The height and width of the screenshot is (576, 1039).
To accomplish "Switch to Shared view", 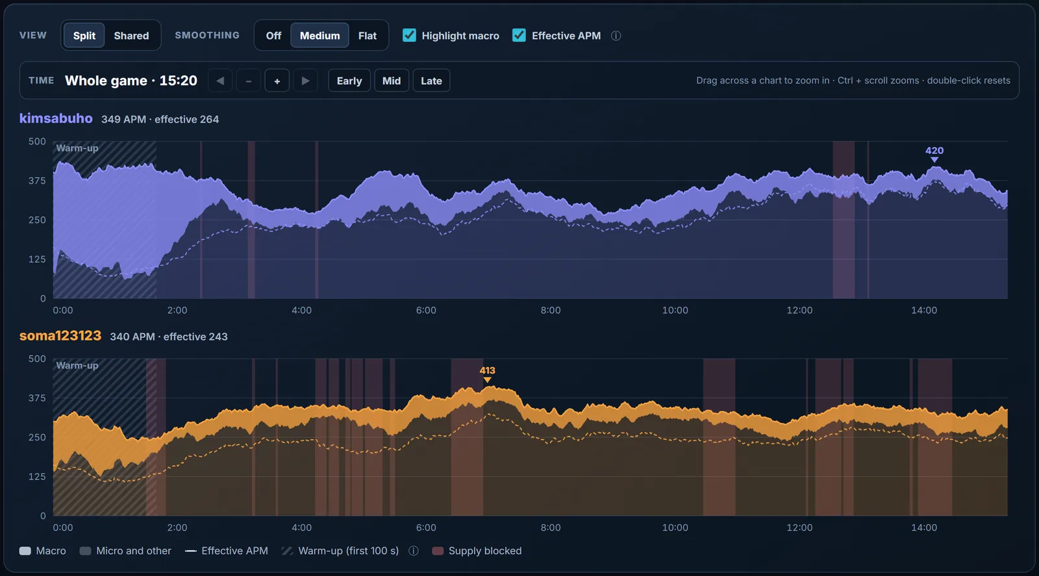I will click(131, 36).
